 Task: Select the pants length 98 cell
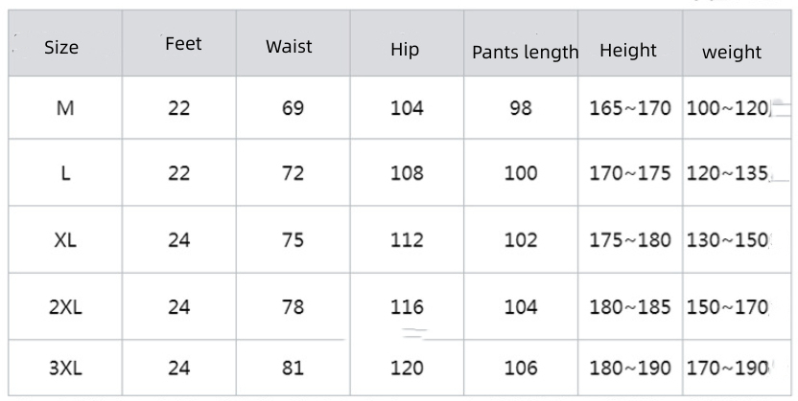pos(521,108)
